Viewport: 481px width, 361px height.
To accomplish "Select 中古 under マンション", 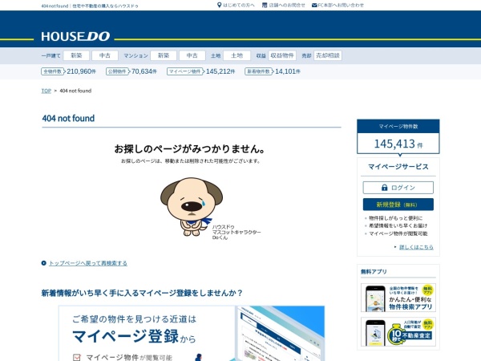I will click(x=192, y=55).
